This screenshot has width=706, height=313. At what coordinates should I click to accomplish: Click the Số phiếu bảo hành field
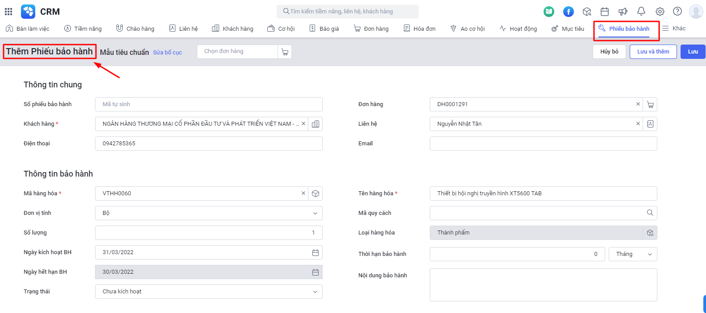[209, 104]
